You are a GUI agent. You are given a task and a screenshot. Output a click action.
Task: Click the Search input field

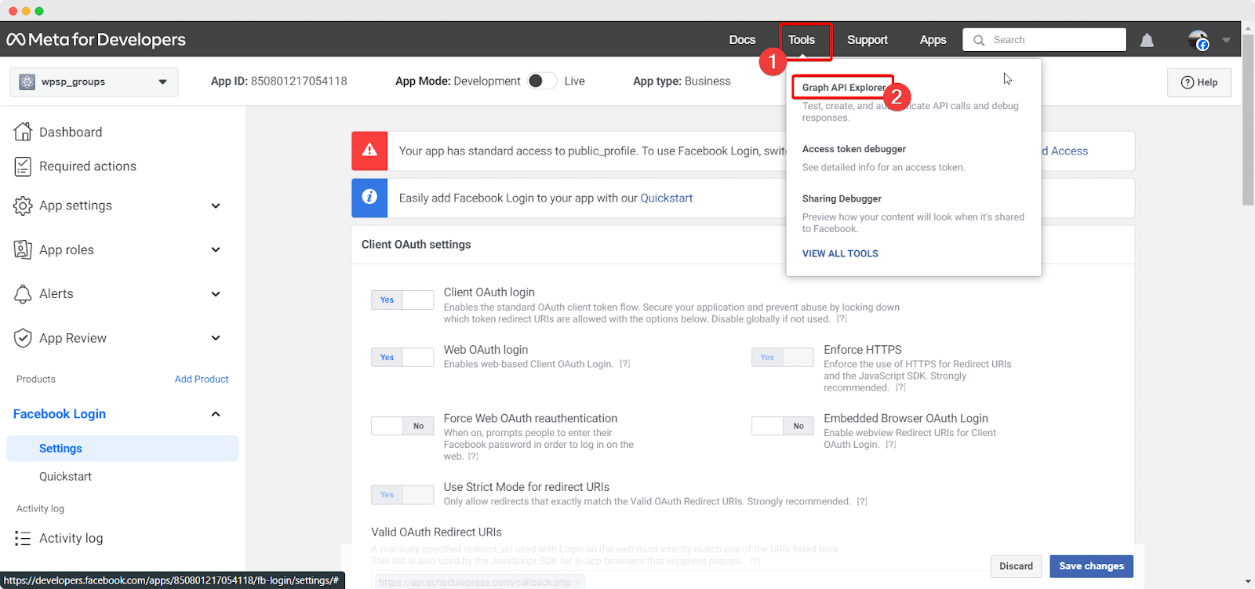[x=1045, y=40]
